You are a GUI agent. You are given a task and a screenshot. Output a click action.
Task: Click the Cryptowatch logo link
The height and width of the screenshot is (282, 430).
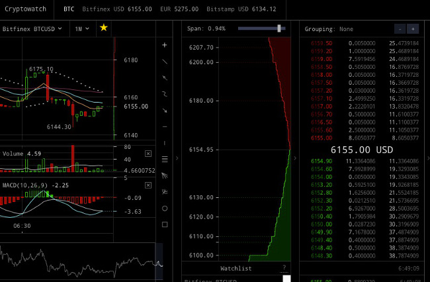26,9
